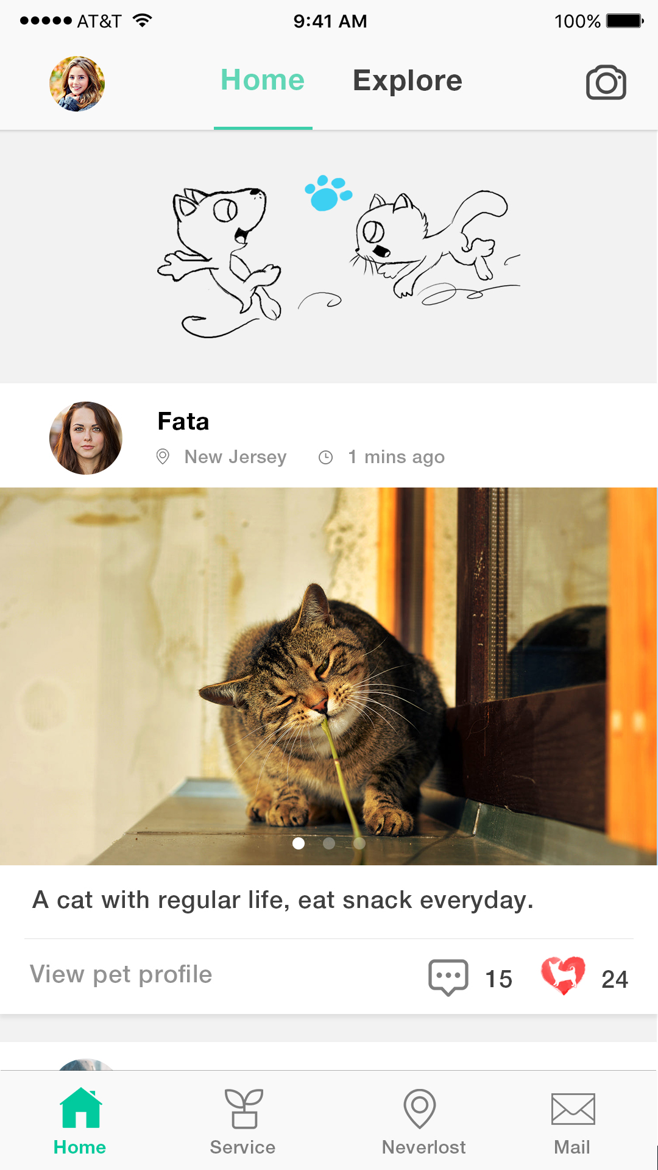Image resolution: width=658 pixels, height=1170 pixels.
Task: Jump to second photo carousel dot
Action: point(329,843)
